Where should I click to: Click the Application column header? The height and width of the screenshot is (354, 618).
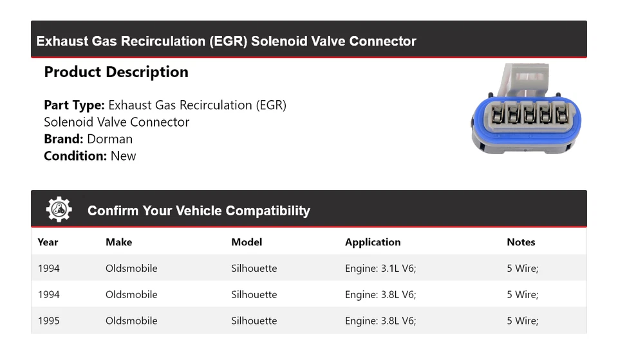tap(373, 242)
